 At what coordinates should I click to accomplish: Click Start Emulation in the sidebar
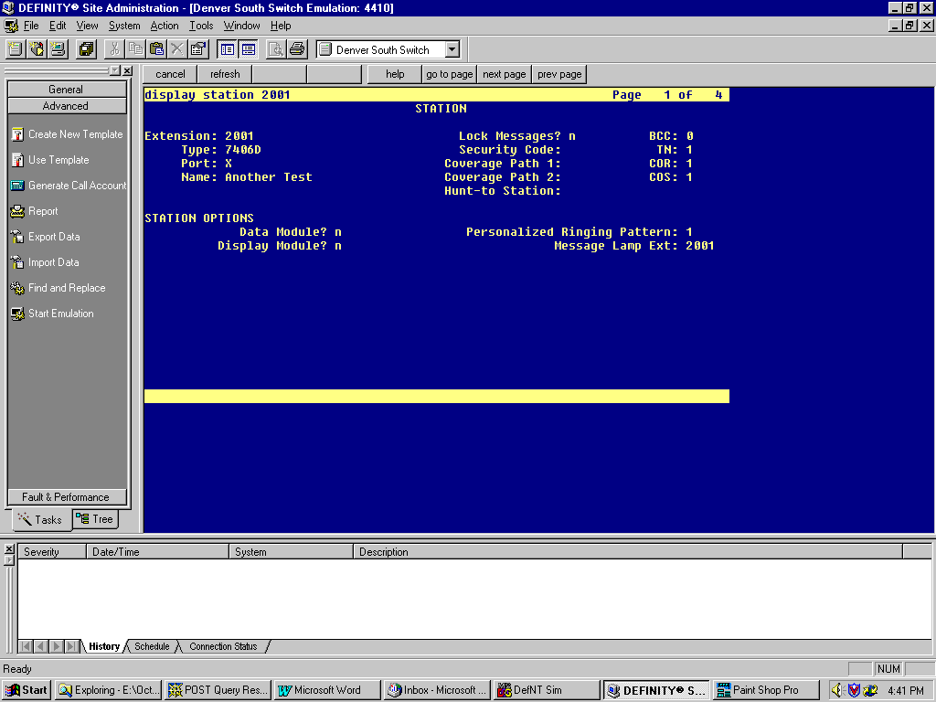click(x=52, y=314)
